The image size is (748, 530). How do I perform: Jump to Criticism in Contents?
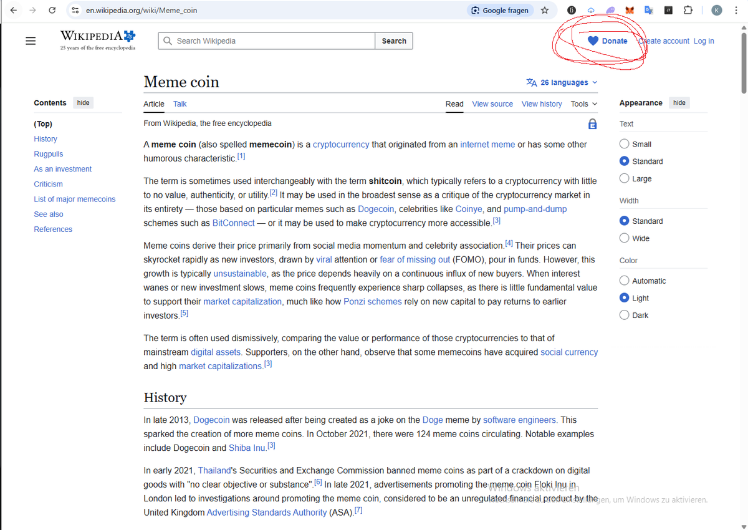(x=49, y=184)
